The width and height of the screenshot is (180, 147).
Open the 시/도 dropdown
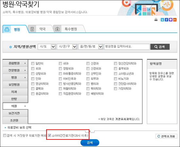point(47,47)
